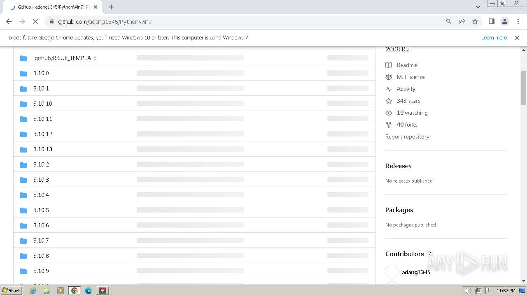The height and width of the screenshot is (296, 527).
Task: Stop loading the page
Action: click(35, 21)
